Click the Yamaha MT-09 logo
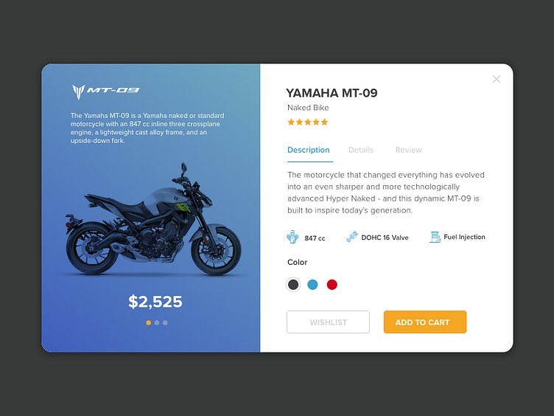Viewport: 554px width, 416px height. (x=105, y=91)
